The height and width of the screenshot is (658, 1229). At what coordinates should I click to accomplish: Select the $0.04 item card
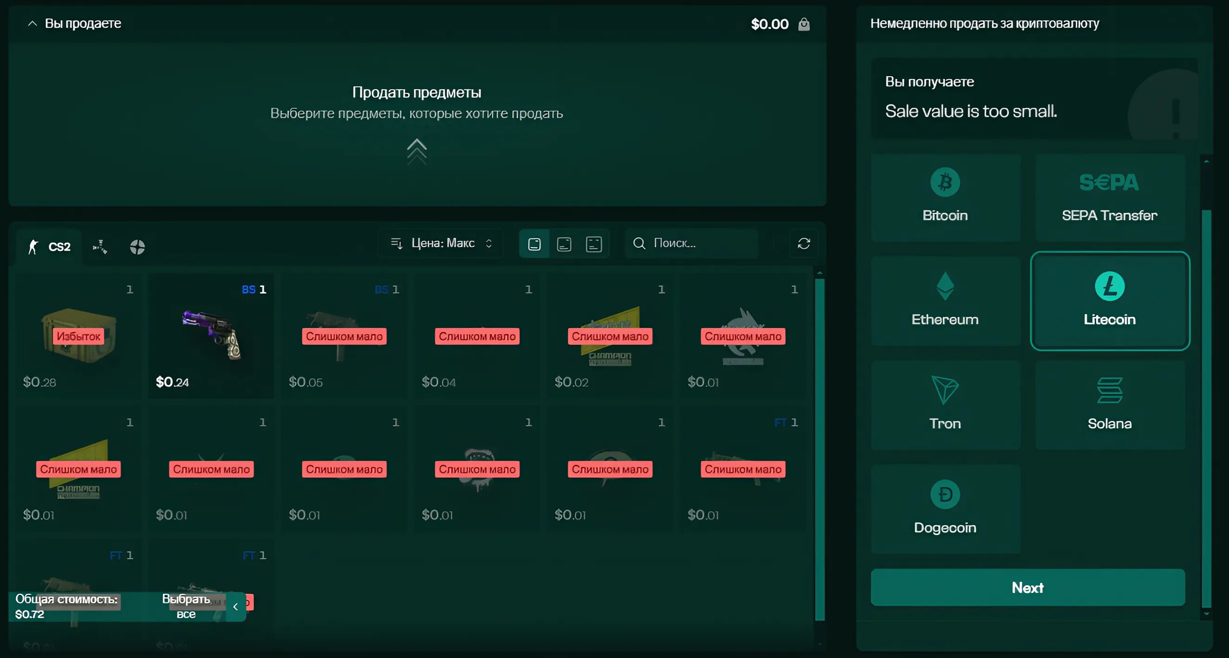tap(477, 336)
